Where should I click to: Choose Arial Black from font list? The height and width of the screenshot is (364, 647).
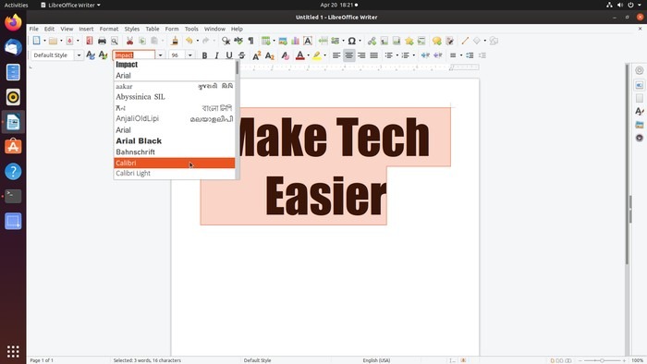coord(174,141)
